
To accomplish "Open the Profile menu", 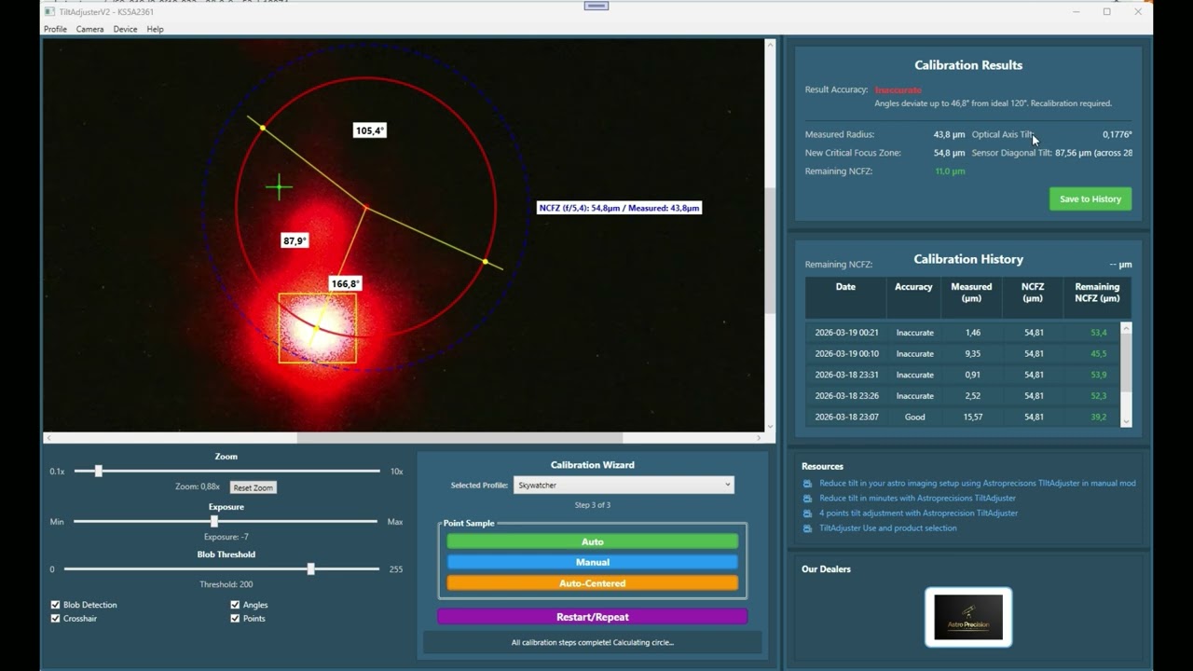I will click(x=55, y=29).
